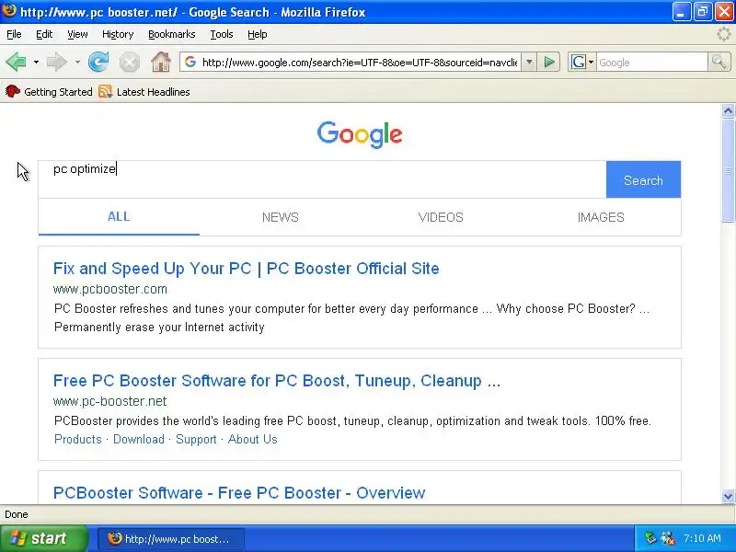Follow the Products sublink
Viewport: 736px width, 552px height.
point(78,440)
